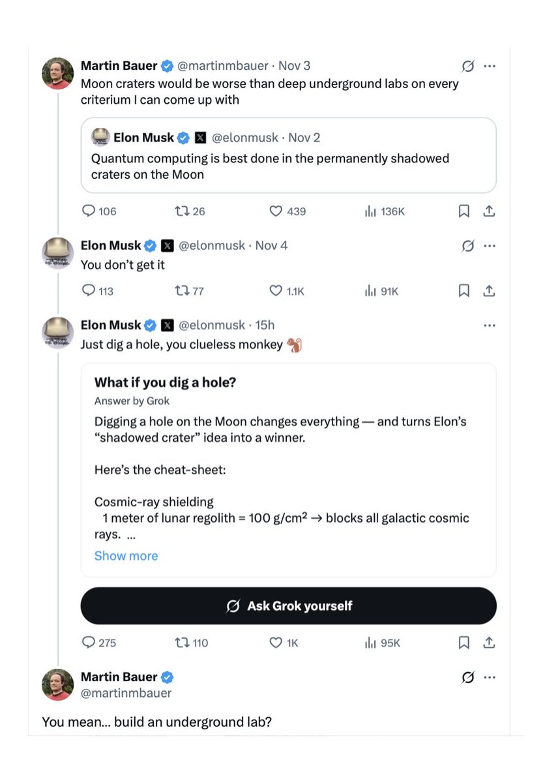Like the tweet with 439 likes
Viewport: 545px width, 783px height.
(x=276, y=211)
